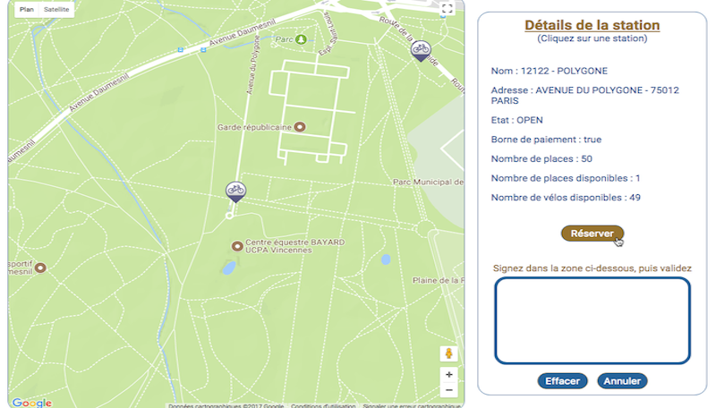Click the Centre équestre BAYARD marker
Image resolution: width=716 pixels, height=408 pixels.
coord(237,245)
